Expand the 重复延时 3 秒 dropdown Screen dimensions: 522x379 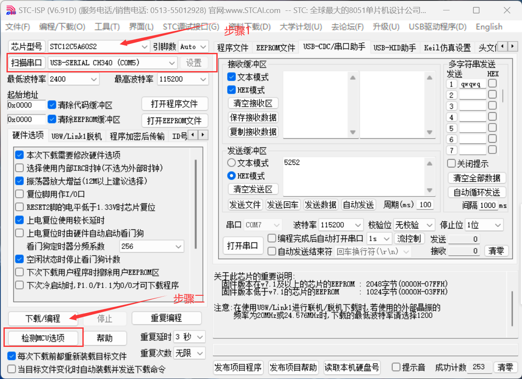pos(200,337)
